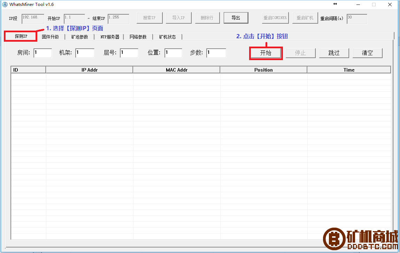Click the 停止 button
Screen dimensions: 400x253
tap(300, 53)
